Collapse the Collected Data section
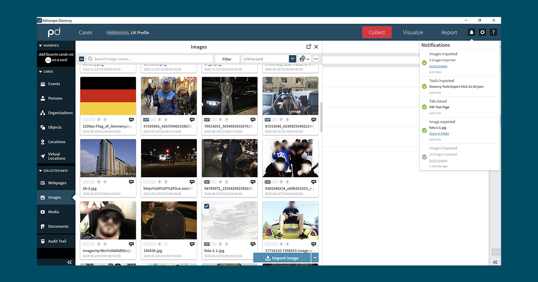Viewport: 538px width, 282px height. (x=41, y=171)
